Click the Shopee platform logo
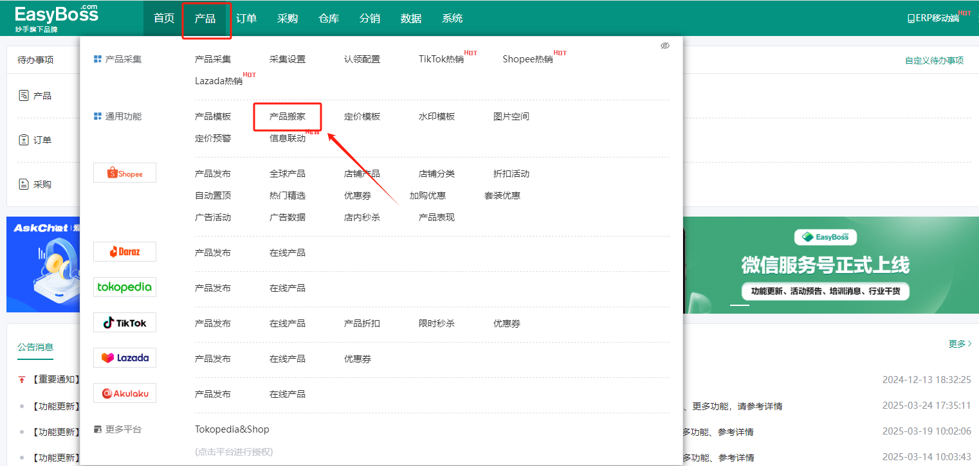Viewport: 979px width, 466px height. pos(125,173)
